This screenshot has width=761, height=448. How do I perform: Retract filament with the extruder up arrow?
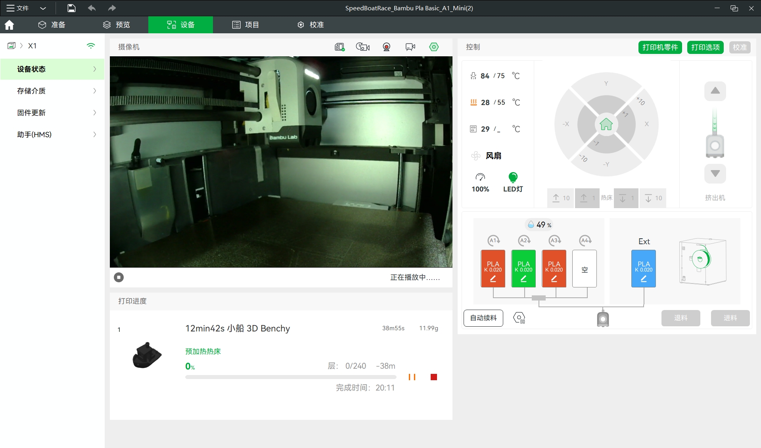[715, 91]
